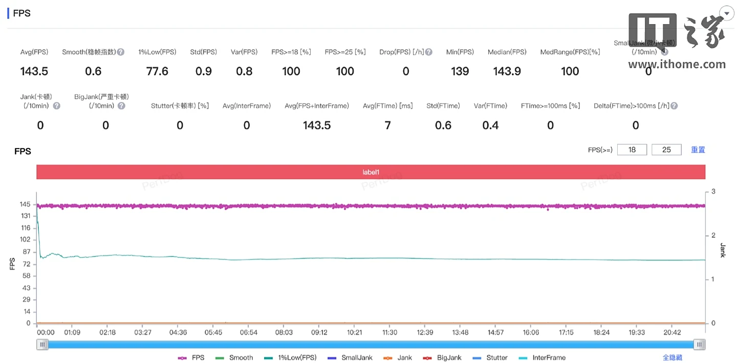Viewport: 737px width, 363px height.
Task: Select the red label1 bar
Action: [371, 172]
